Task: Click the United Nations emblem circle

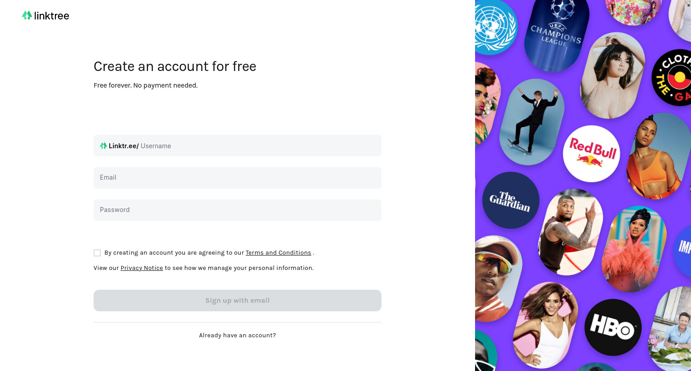Action: [x=495, y=27]
